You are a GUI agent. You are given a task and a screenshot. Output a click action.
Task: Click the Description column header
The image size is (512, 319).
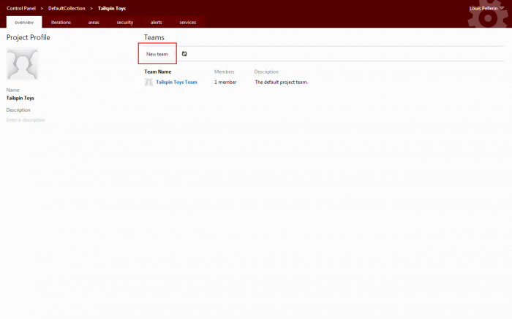[x=266, y=72]
